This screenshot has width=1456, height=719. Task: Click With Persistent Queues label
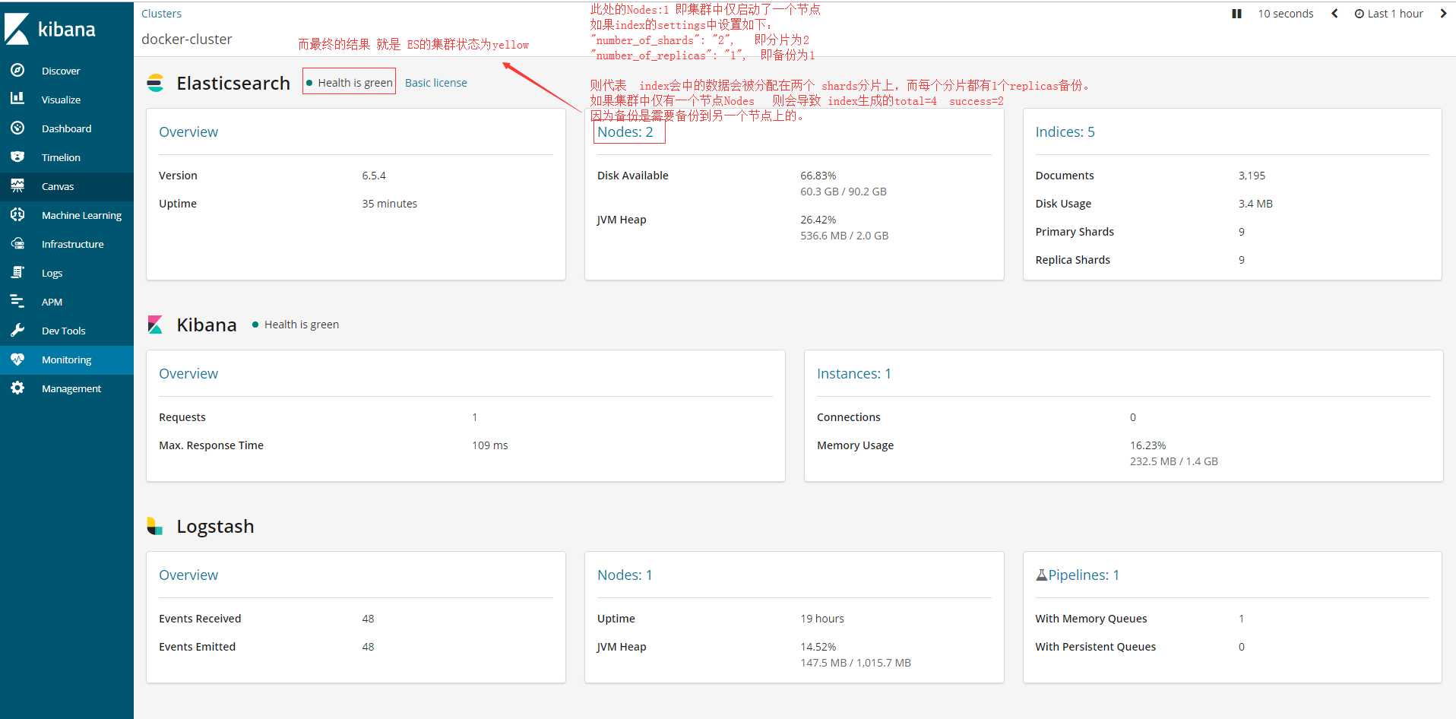pos(1095,647)
